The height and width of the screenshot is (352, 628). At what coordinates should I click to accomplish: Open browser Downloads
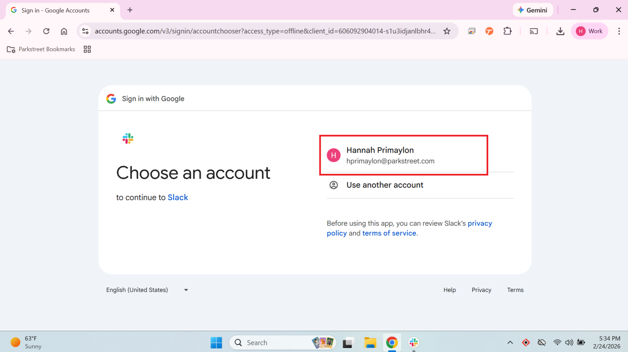(560, 31)
